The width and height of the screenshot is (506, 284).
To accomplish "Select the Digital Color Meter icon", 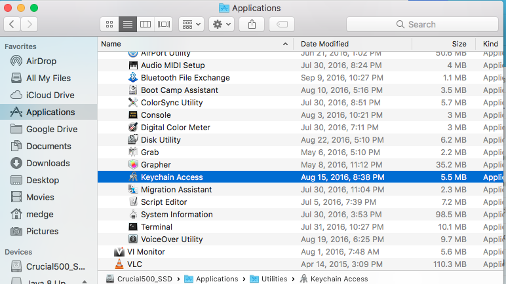I will point(133,128).
